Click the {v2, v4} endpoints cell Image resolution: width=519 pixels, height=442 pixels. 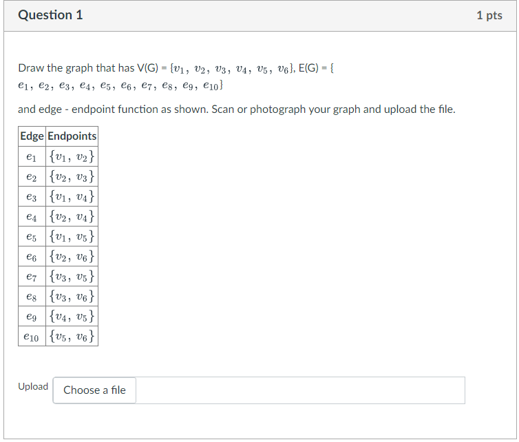(x=72, y=217)
